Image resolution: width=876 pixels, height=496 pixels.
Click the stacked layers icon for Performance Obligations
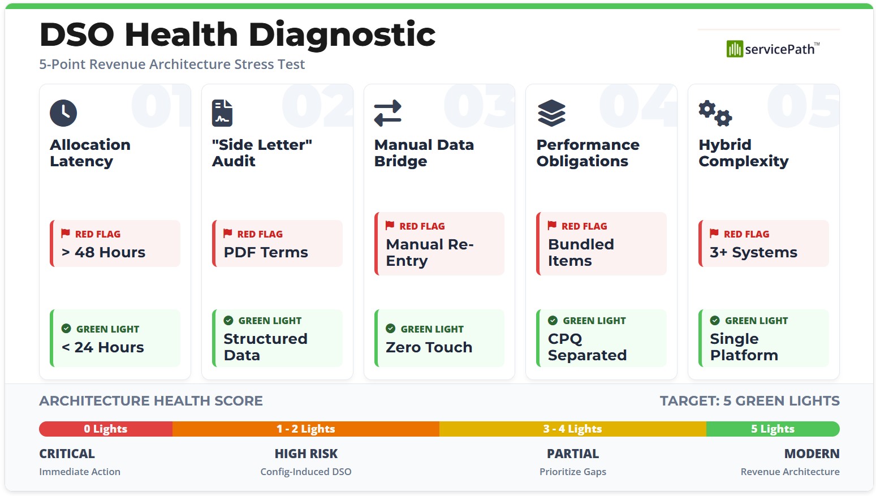tap(551, 113)
